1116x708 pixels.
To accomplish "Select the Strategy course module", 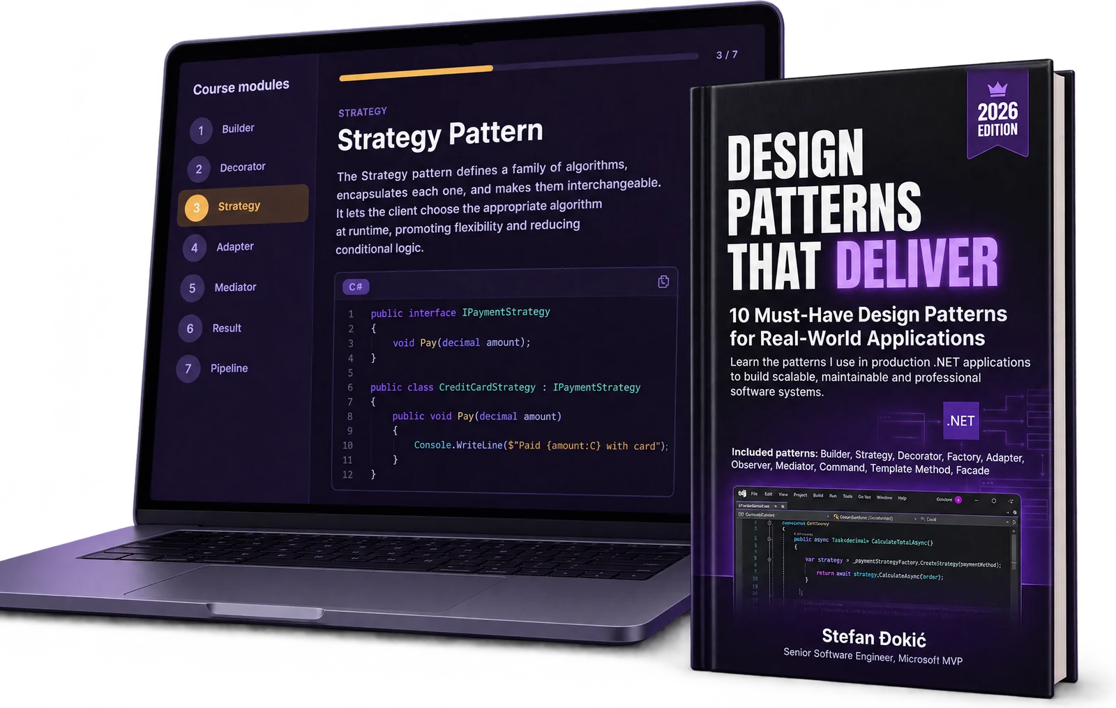I will (243, 206).
